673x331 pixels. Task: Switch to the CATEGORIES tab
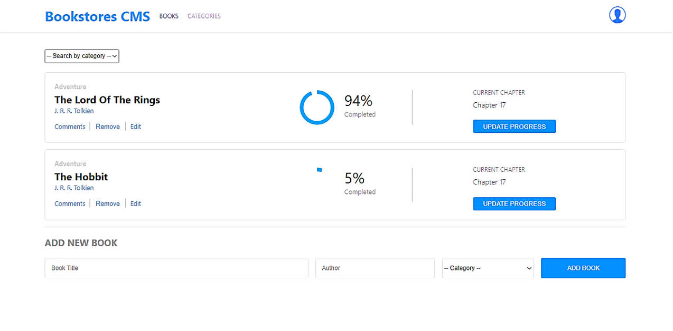point(204,16)
